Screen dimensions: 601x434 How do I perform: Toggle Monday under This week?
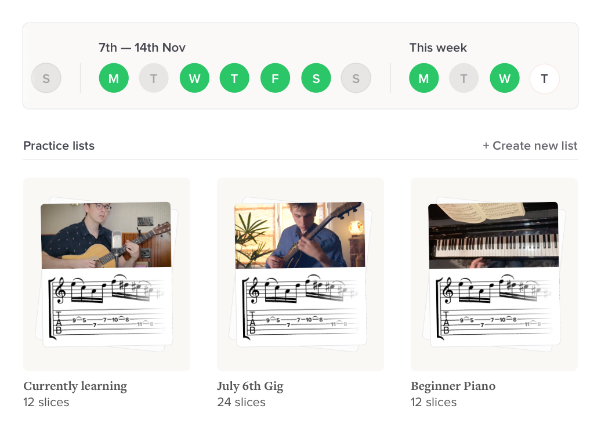point(424,78)
